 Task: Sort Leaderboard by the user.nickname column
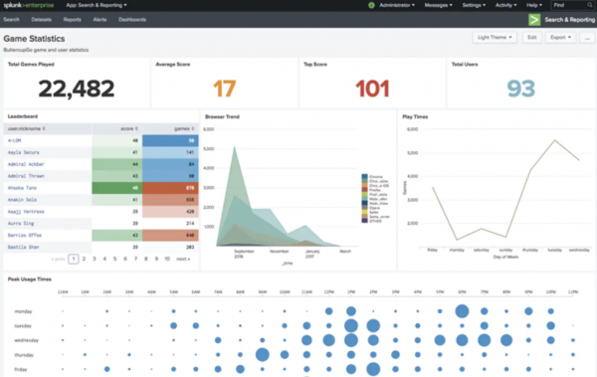point(26,128)
